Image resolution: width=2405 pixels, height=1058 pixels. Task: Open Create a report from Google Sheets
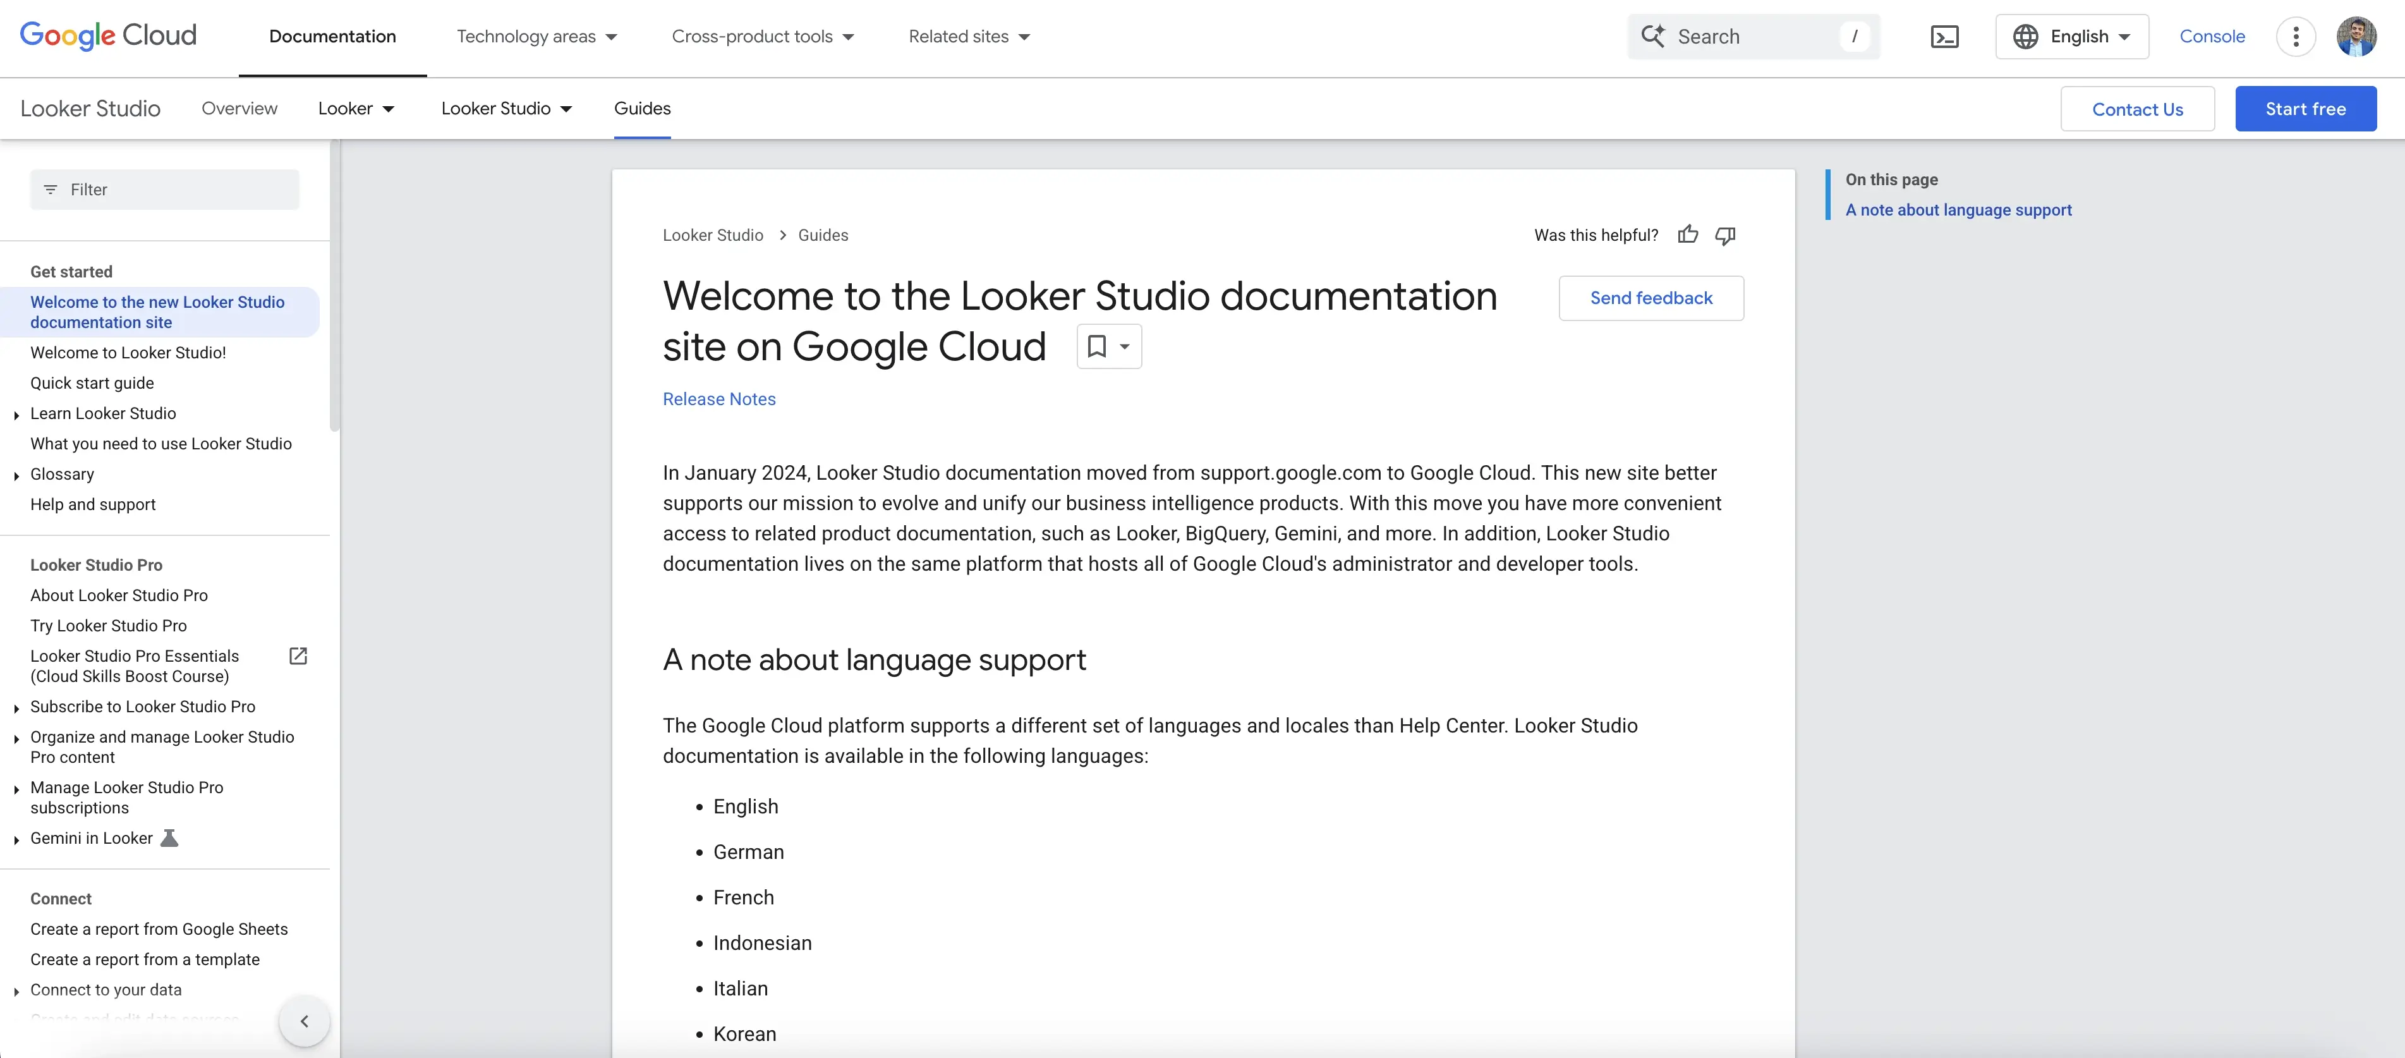pyautogui.click(x=159, y=929)
